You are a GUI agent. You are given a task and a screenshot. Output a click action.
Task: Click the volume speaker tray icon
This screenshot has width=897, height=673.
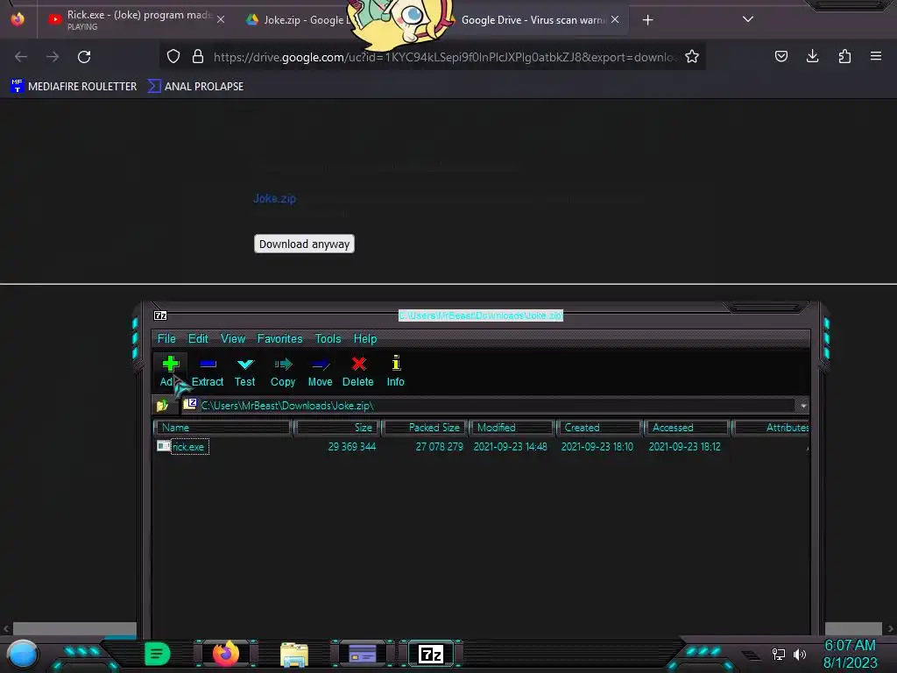(800, 654)
